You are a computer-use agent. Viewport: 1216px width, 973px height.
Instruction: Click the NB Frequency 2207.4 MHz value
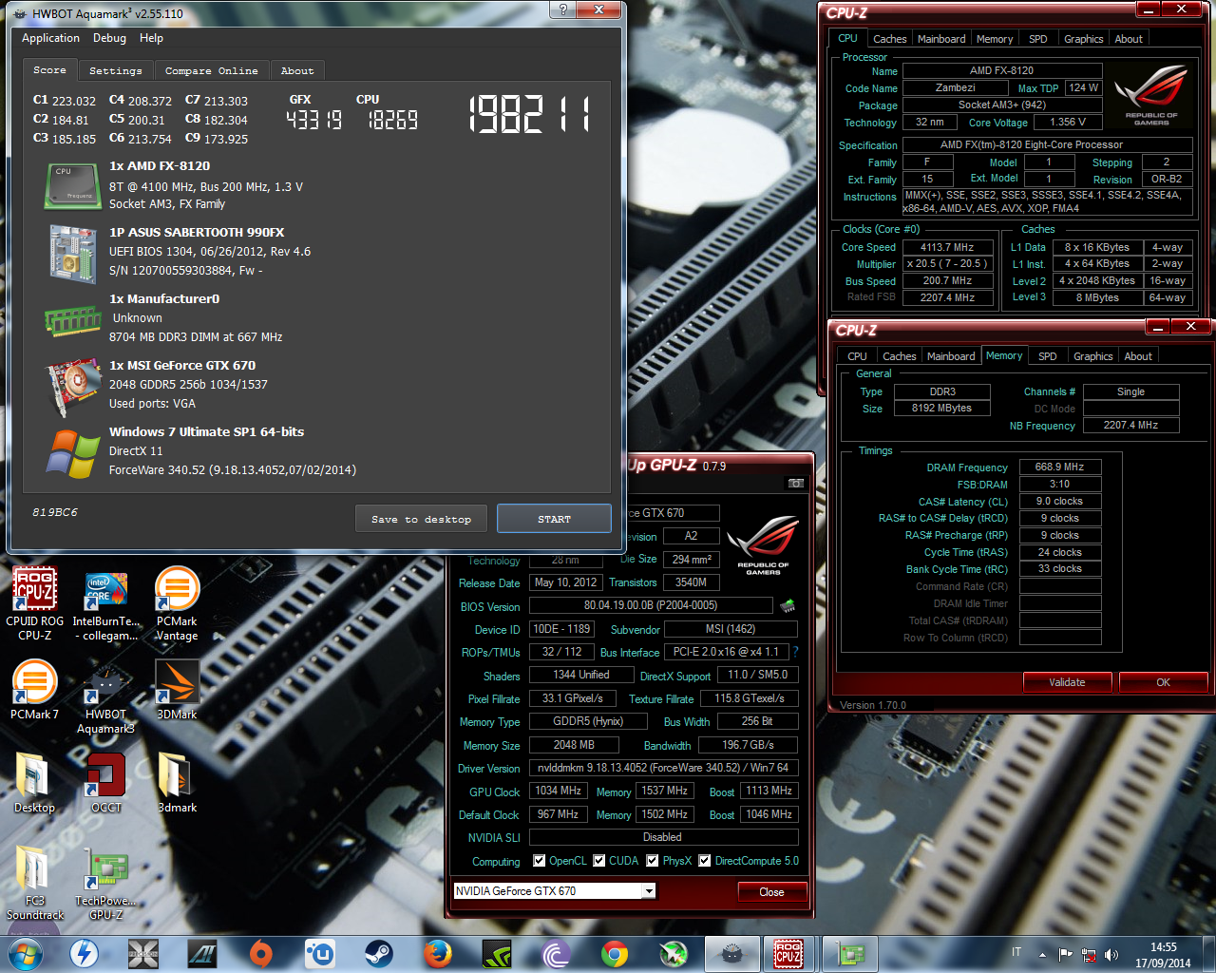(1130, 426)
